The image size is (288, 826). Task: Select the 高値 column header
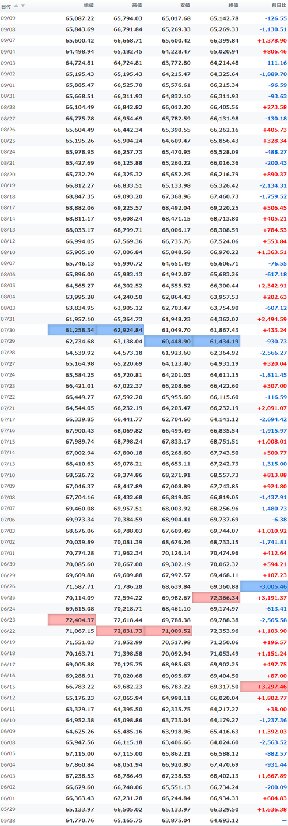[x=137, y=6]
